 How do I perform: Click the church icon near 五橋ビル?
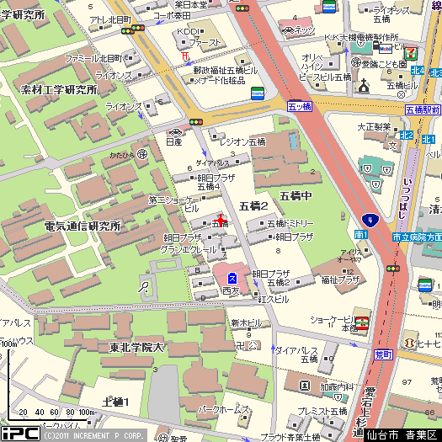[364, 86]
